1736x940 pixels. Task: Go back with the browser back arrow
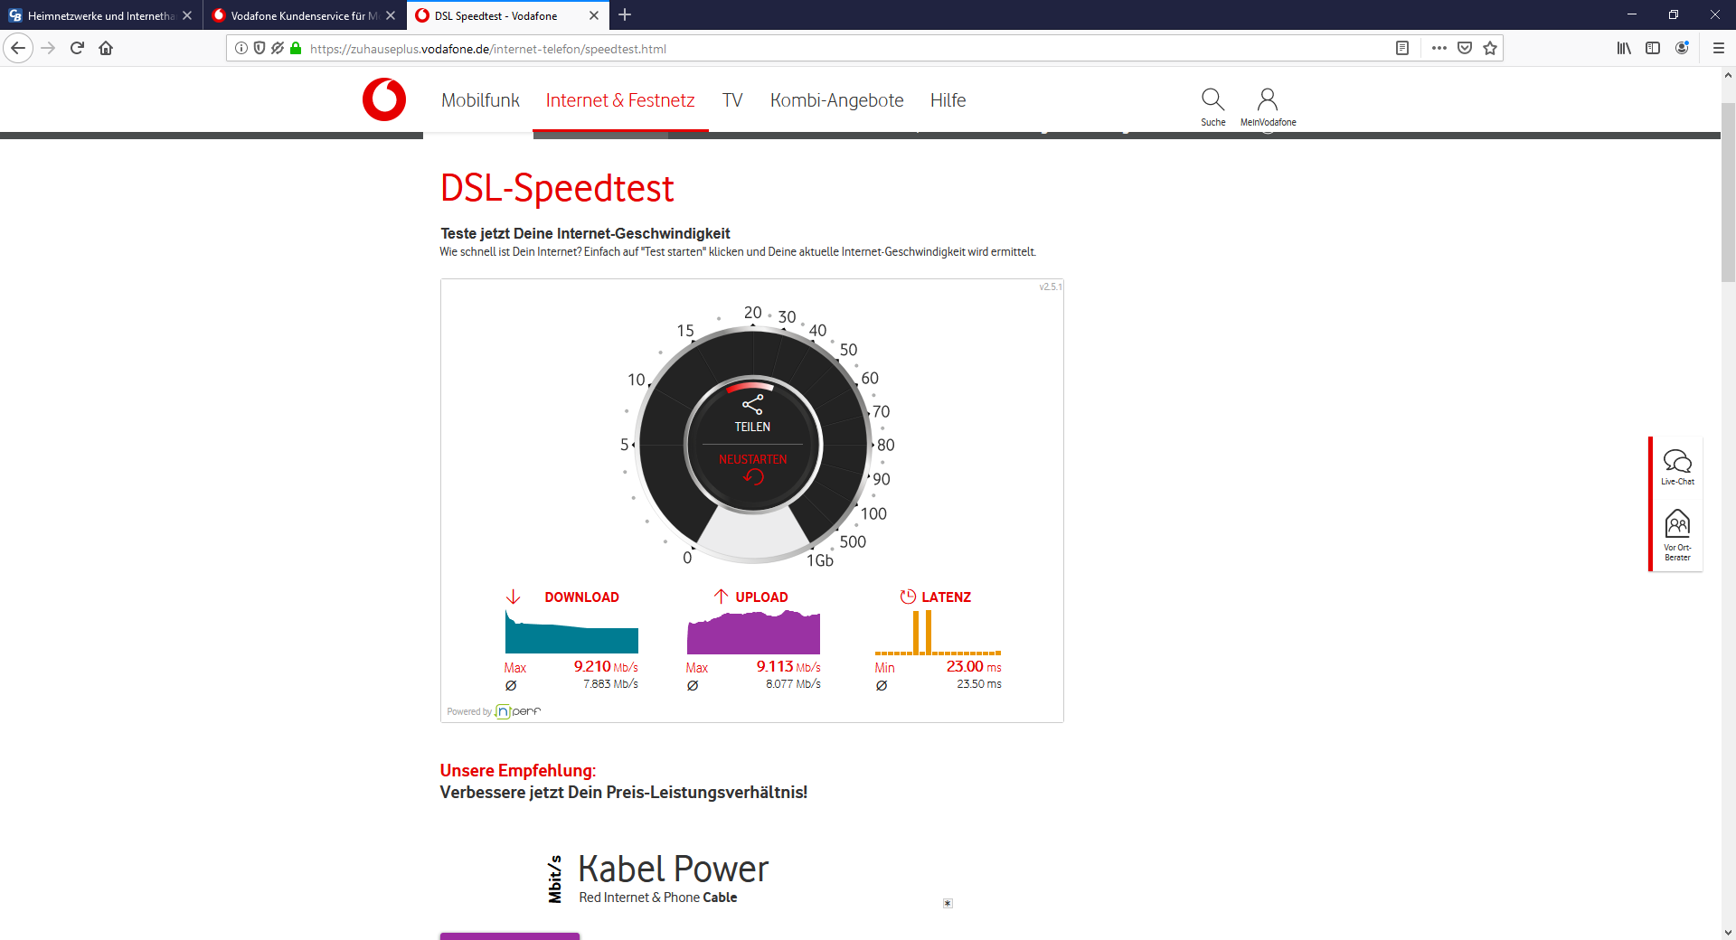point(18,48)
